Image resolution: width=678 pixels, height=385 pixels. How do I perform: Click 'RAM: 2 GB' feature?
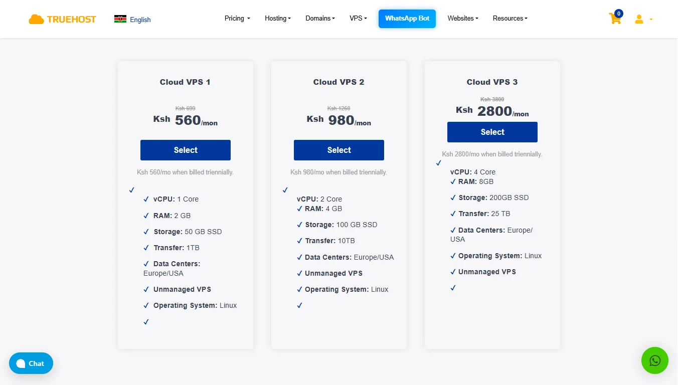point(172,216)
